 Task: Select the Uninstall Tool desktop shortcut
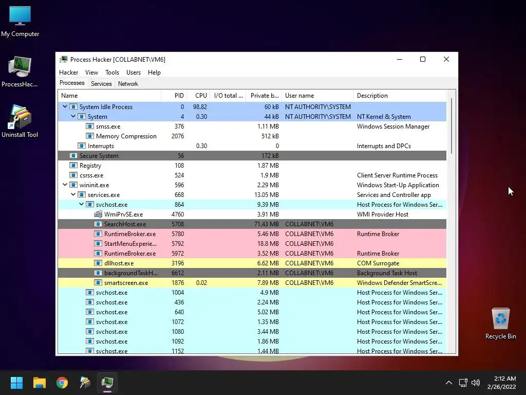20,121
